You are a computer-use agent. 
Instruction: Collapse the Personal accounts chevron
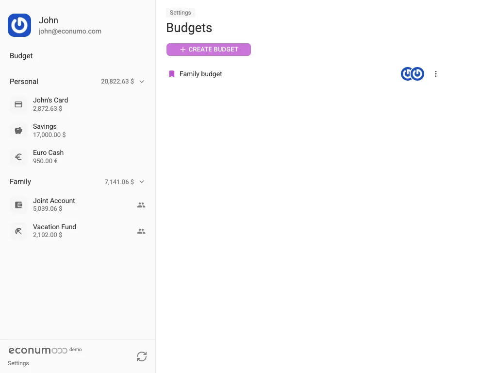142,82
